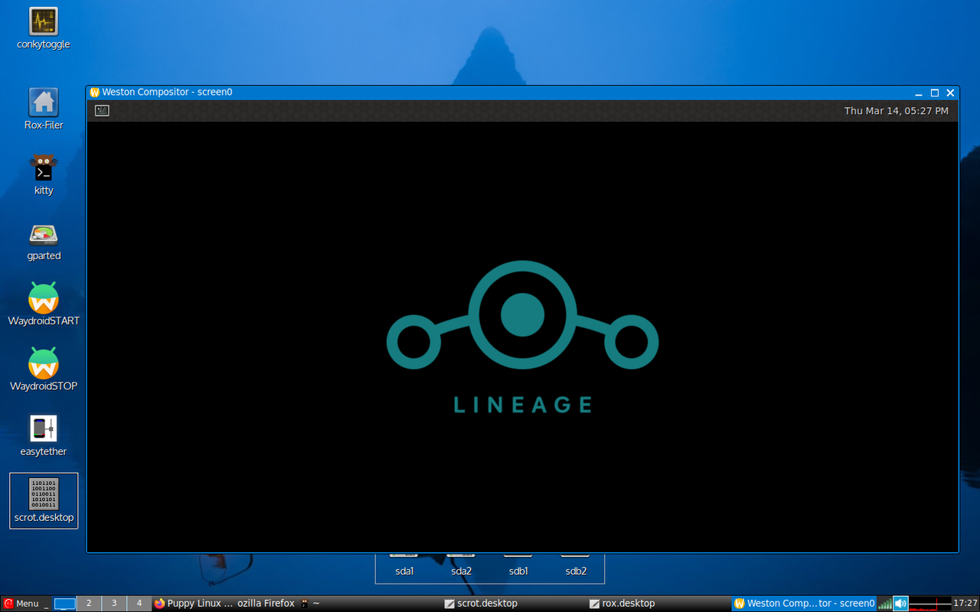This screenshot has height=612, width=980.
Task: Select the scrot.desktop taskbar entry
Action: tap(514, 604)
